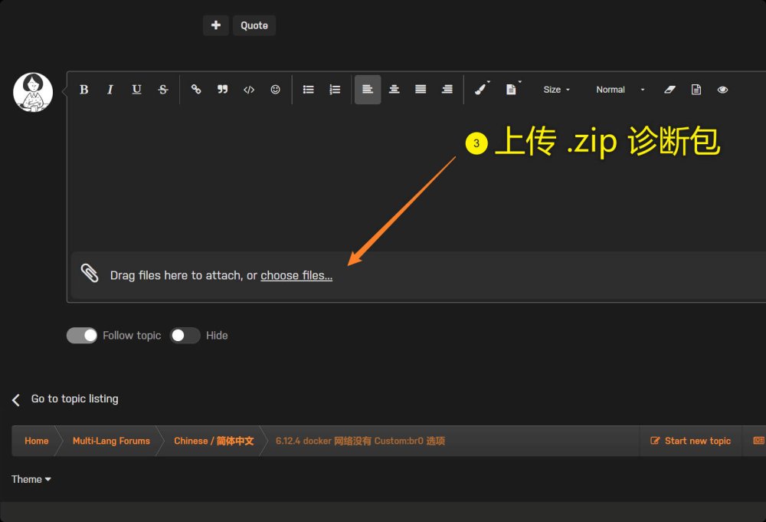Toggle the Follow topic switch
Viewport: 766px width, 522px height.
point(82,335)
